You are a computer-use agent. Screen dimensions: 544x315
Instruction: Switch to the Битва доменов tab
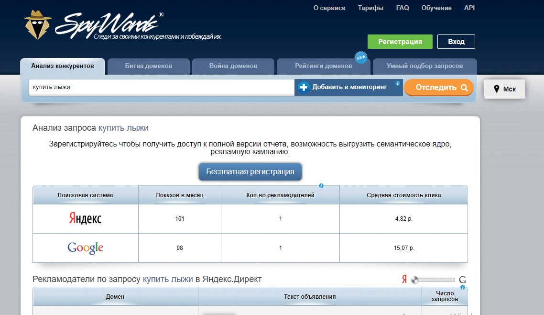(x=149, y=66)
